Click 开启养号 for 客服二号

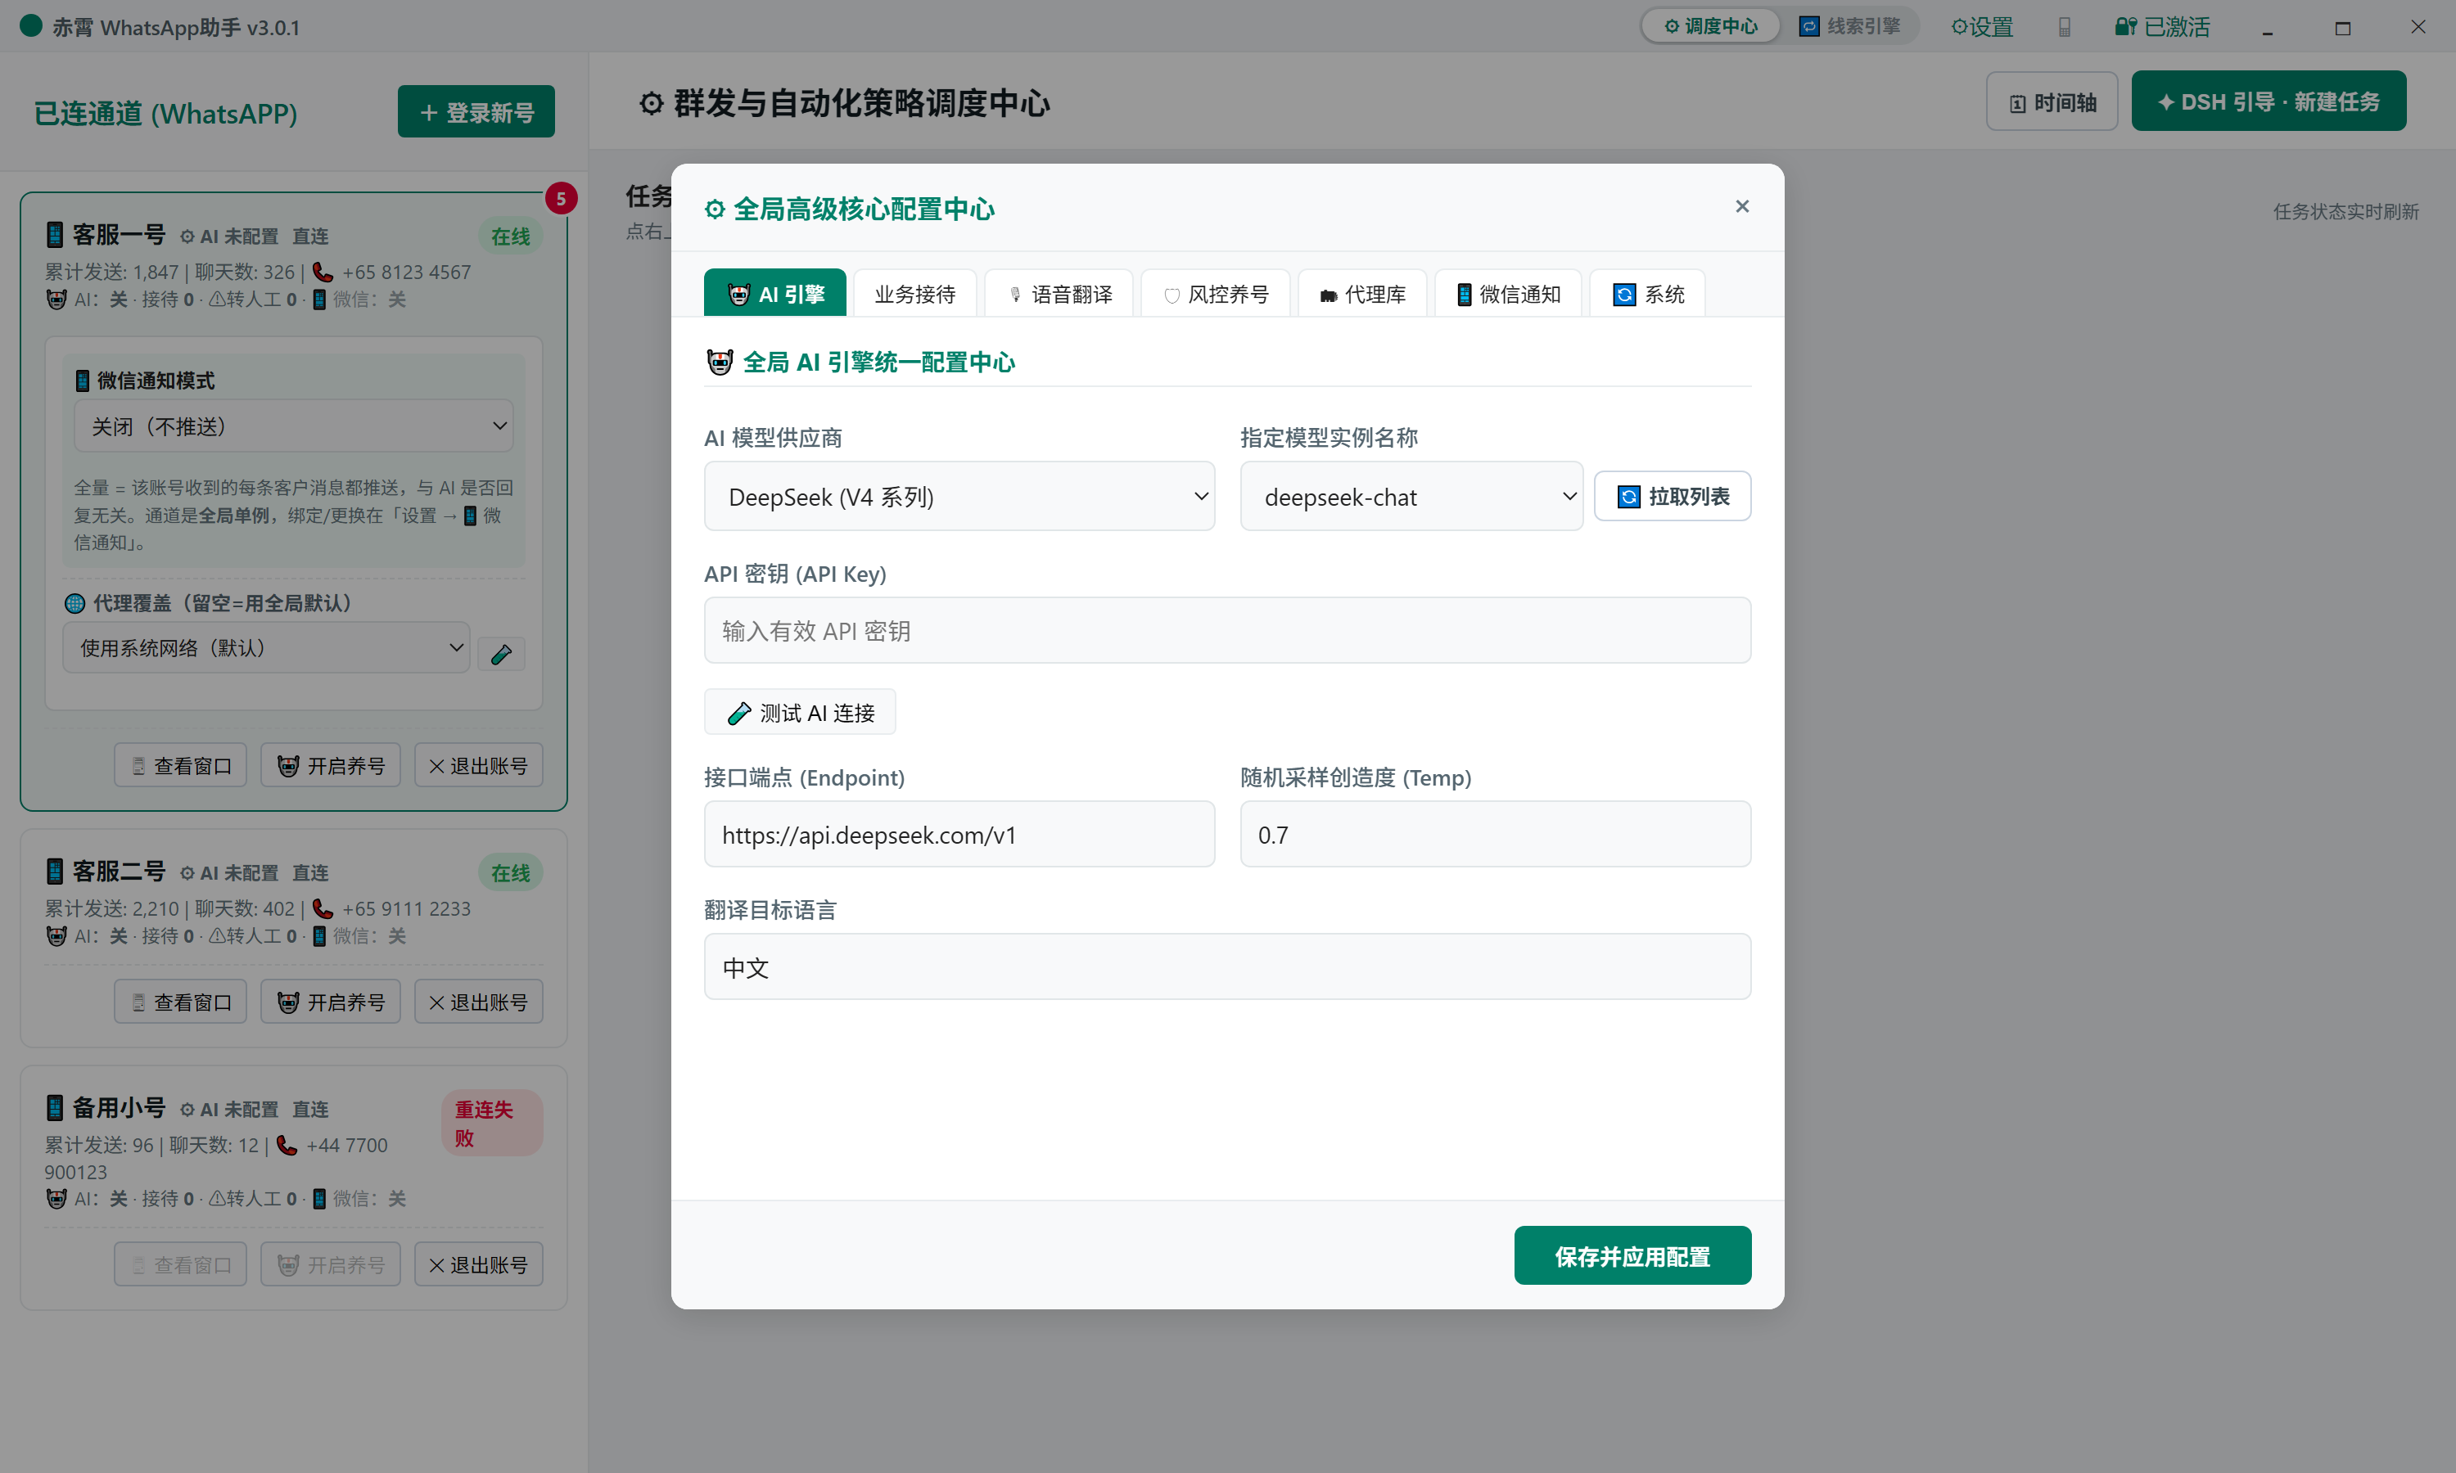(331, 1002)
